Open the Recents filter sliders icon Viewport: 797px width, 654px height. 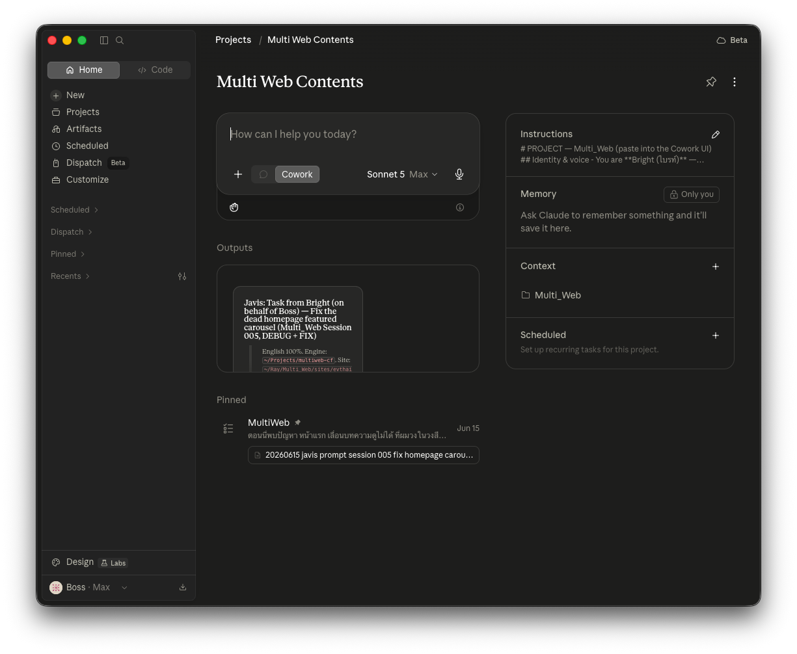tap(182, 276)
